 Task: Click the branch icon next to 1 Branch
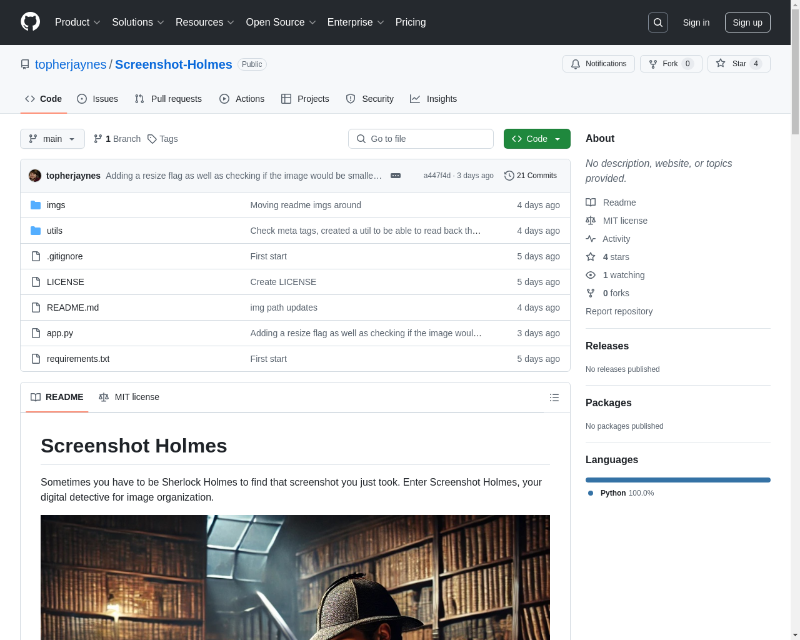[98, 139]
